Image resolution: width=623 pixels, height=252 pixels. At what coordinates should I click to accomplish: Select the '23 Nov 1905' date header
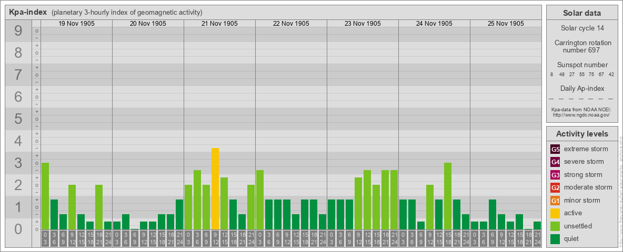[x=363, y=24]
